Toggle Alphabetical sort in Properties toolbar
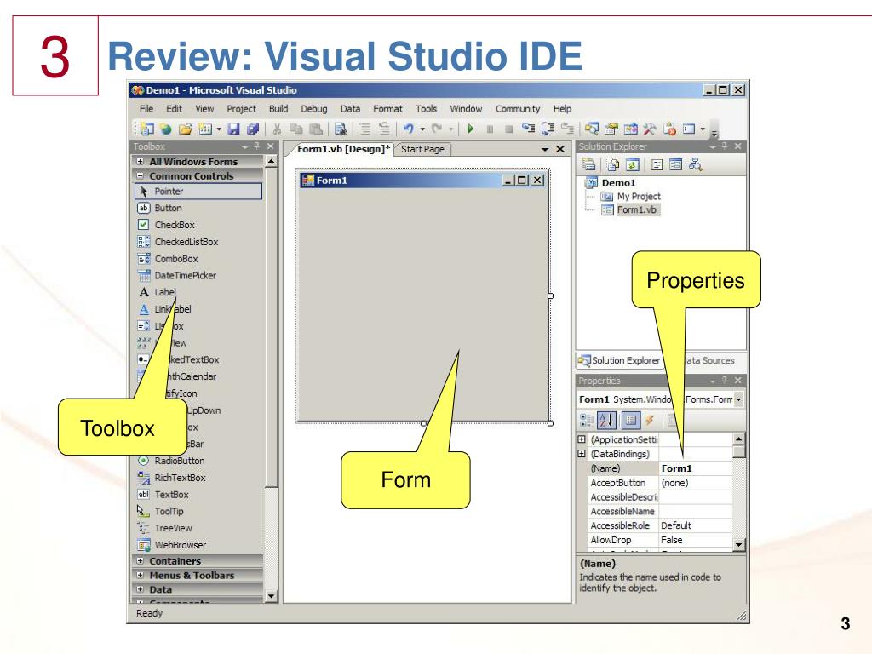The height and width of the screenshot is (654, 872). coord(606,420)
